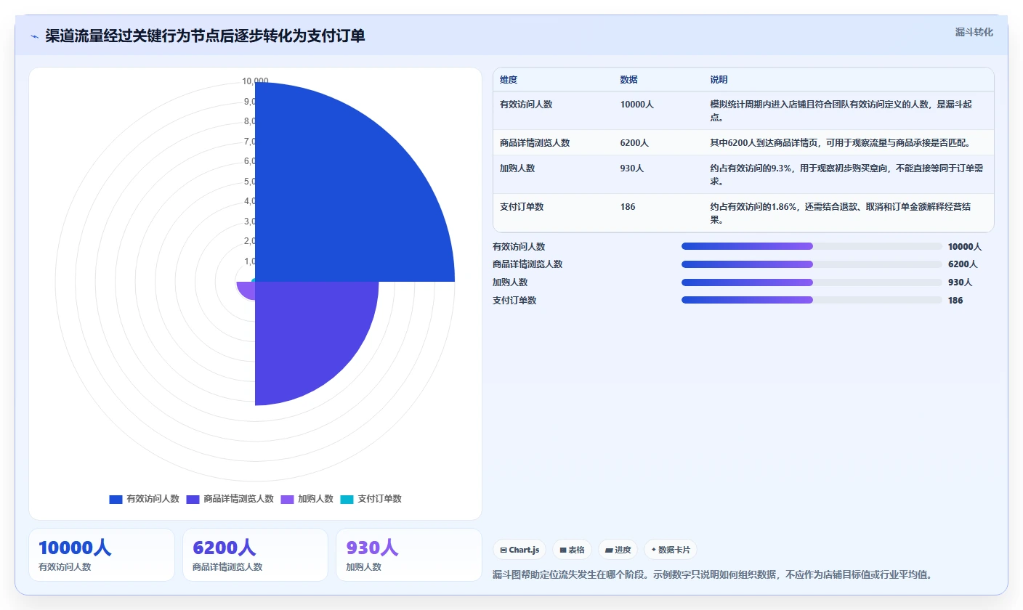
Task: Click the 930人 table cell
Action: (x=631, y=168)
